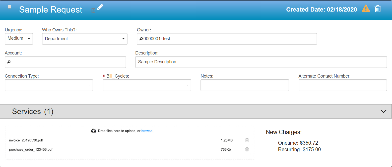Delete the request using header trash icon
This screenshot has height=167, width=392.
(x=377, y=9)
